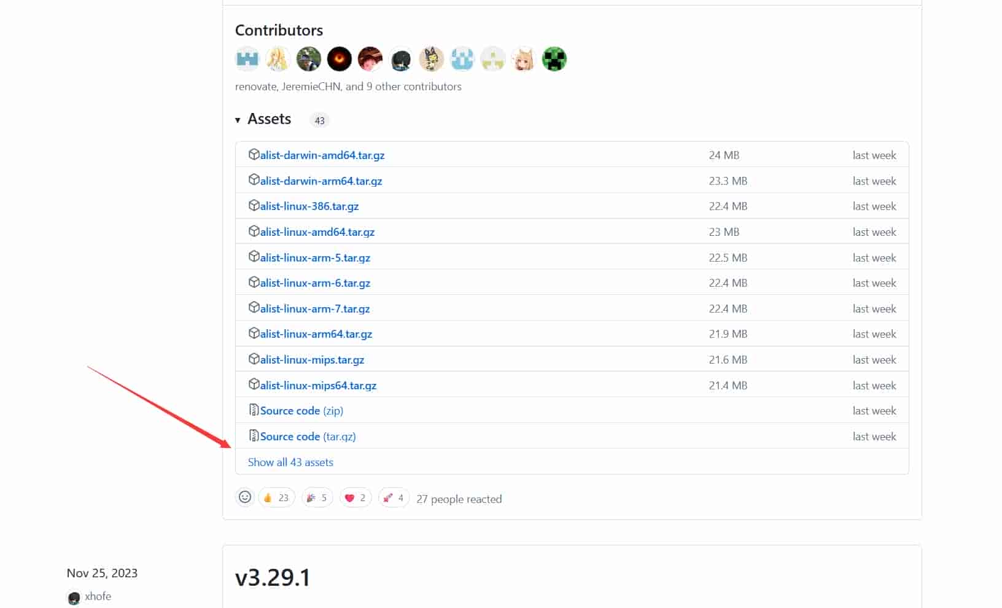Toggle the heart reaction with 2
The image size is (1002, 608).
coord(355,497)
